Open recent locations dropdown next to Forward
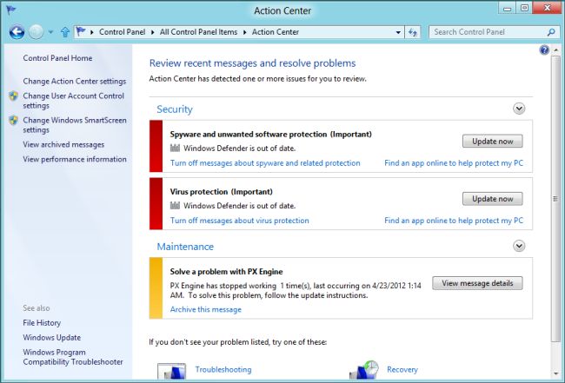 pyautogui.click(x=50, y=32)
